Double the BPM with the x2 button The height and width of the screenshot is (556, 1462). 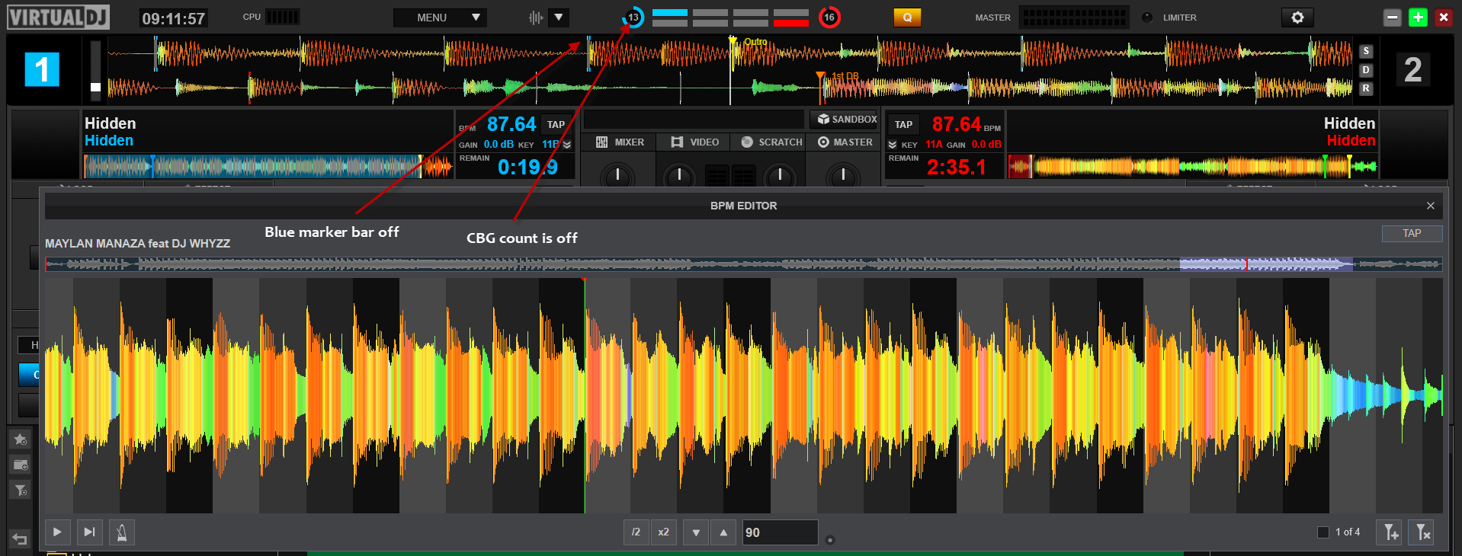tap(664, 532)
